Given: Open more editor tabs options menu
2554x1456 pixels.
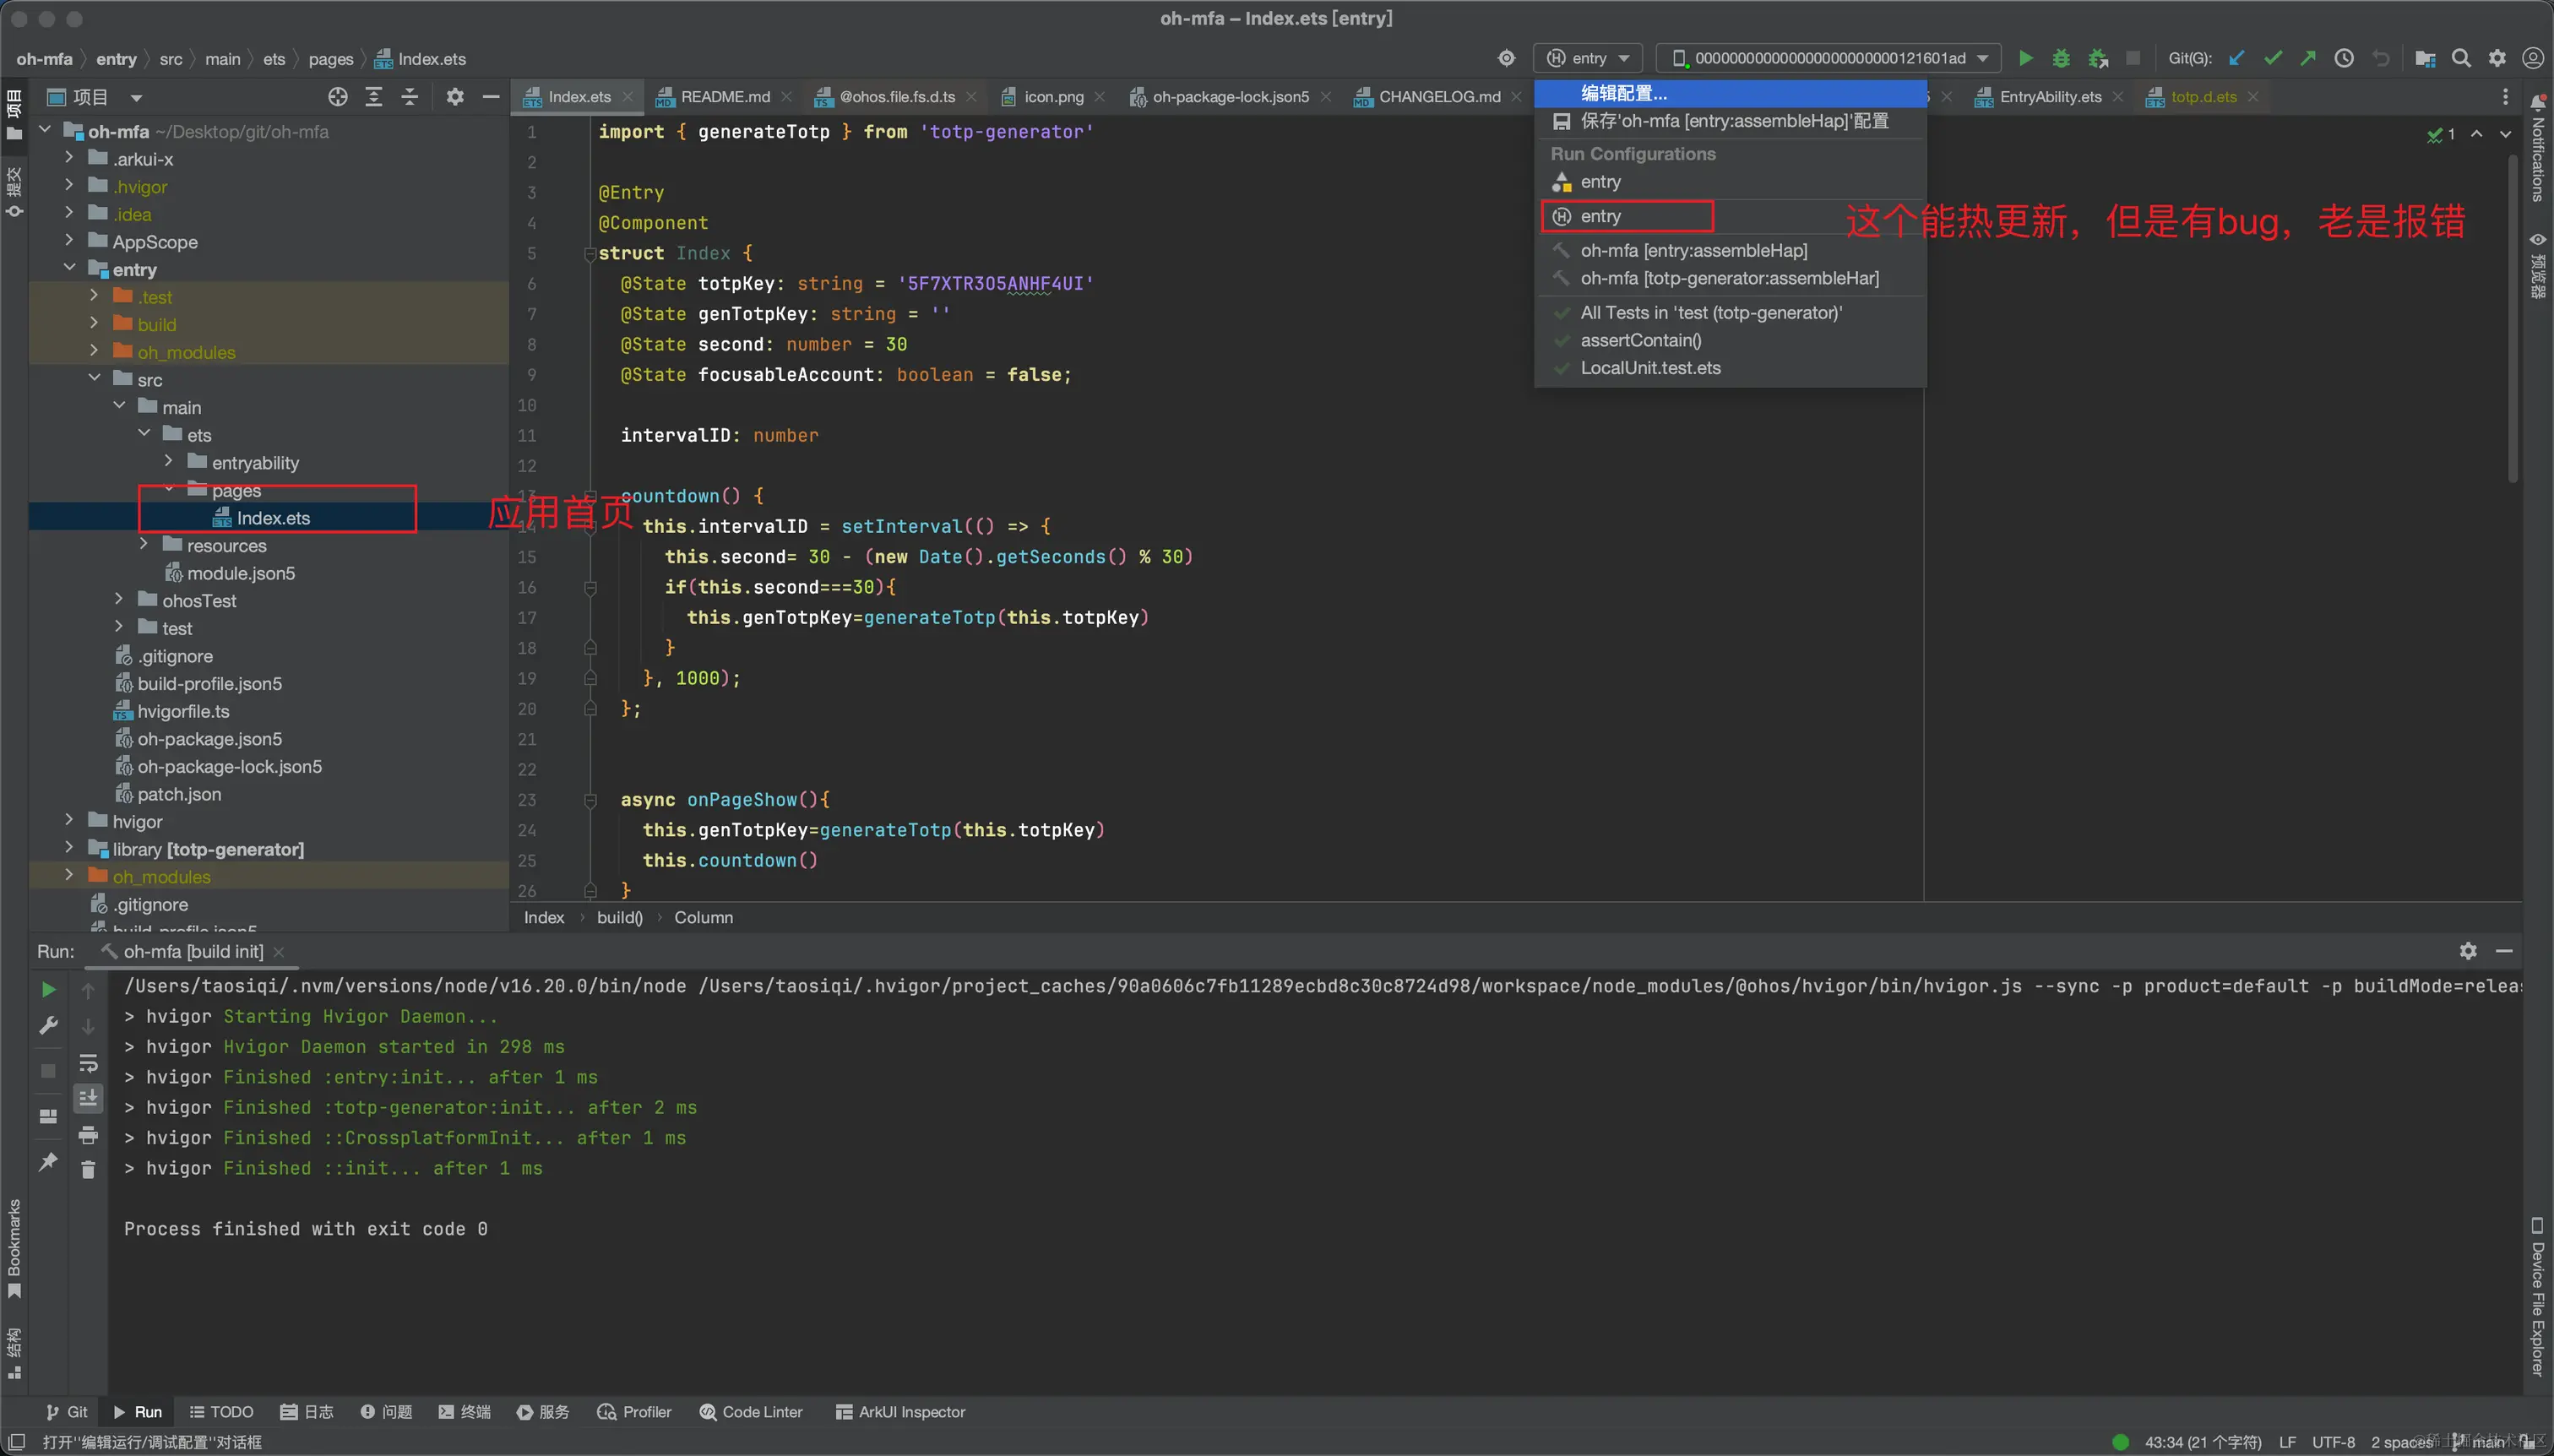Looking at the screenshot, I should 2505,97.
